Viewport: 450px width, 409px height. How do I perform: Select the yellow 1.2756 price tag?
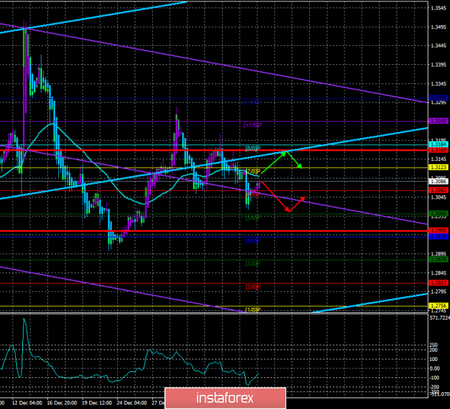click(438, 306)
